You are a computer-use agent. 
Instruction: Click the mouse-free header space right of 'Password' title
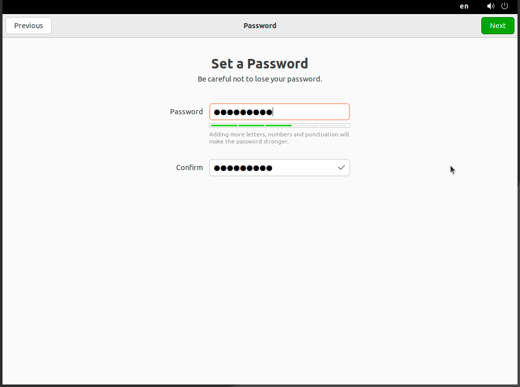[378, 26]
